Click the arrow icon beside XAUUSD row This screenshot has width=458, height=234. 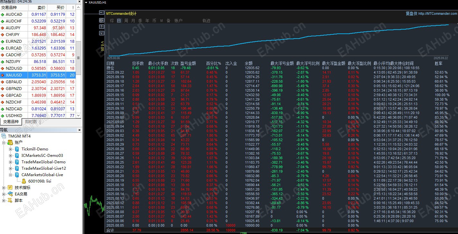pyautogui.click(x=3, y=75)
